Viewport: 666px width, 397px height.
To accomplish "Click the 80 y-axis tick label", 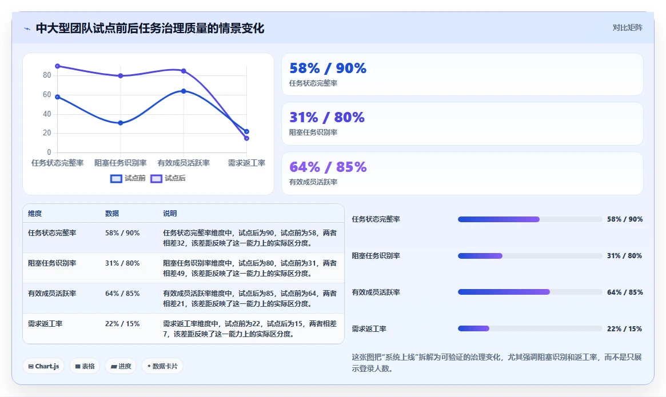I will (47, 75).
